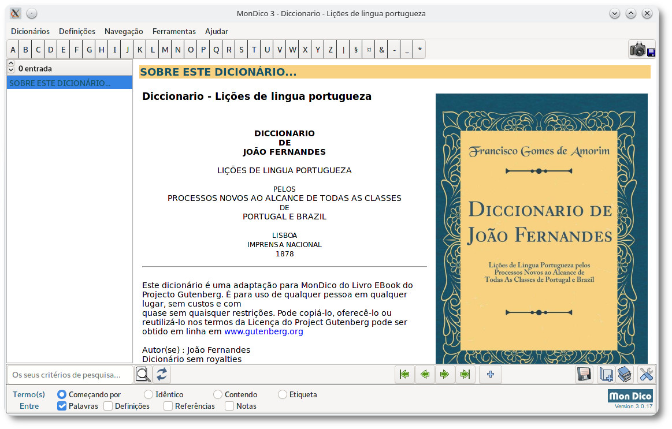
Task: Check the Definições checkbox
Action: [x=108, y=406]
